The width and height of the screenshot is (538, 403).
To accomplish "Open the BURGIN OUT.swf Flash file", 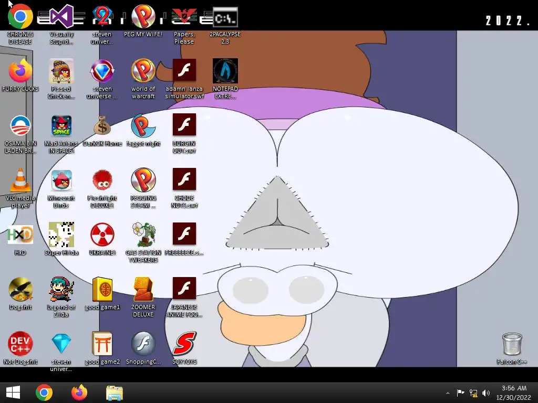I will [x=184, y=125].
